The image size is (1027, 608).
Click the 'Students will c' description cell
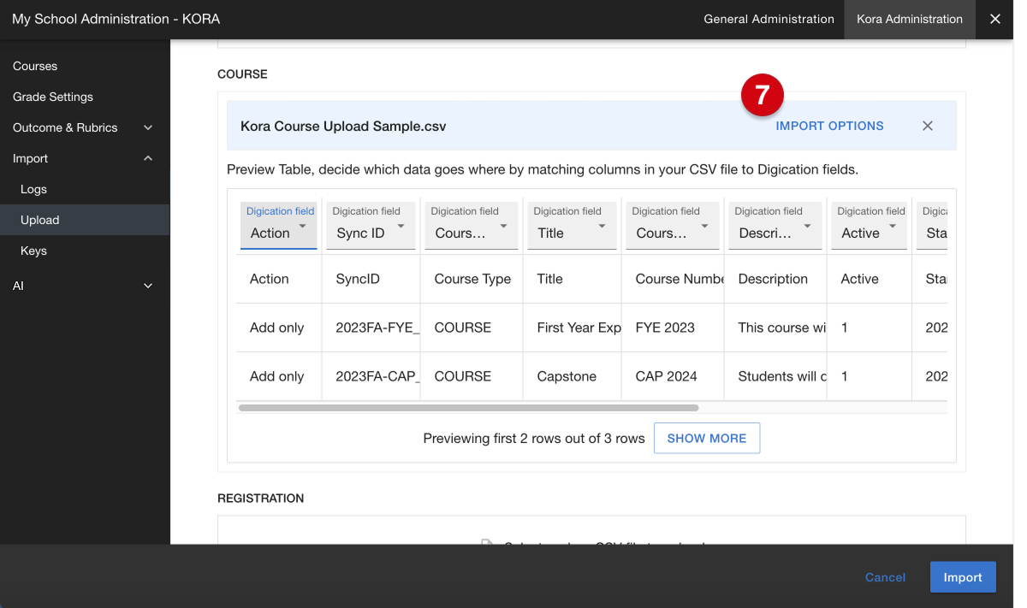click(775, 376)
